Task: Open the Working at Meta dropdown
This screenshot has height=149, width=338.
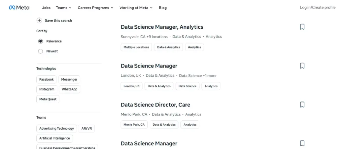Action: click(x=136, y=8)
